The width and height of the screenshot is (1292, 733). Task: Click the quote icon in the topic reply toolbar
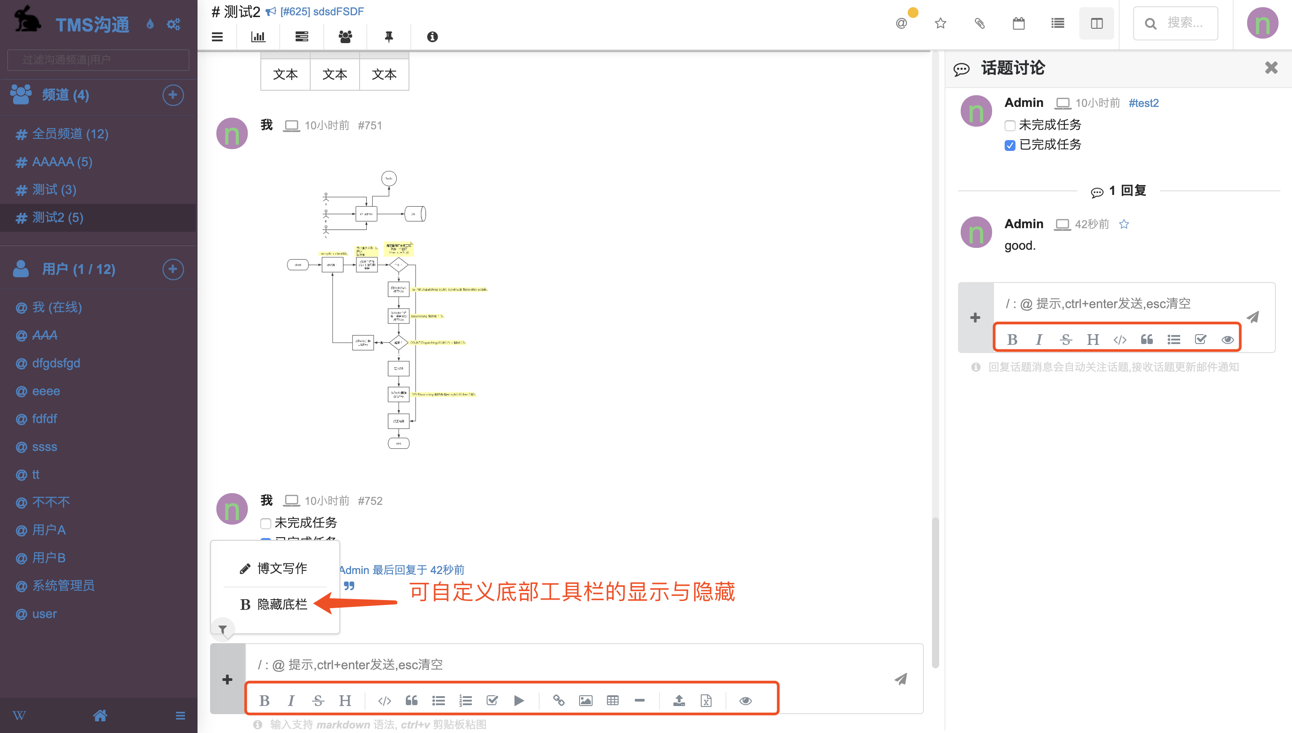pos(1147,339)
